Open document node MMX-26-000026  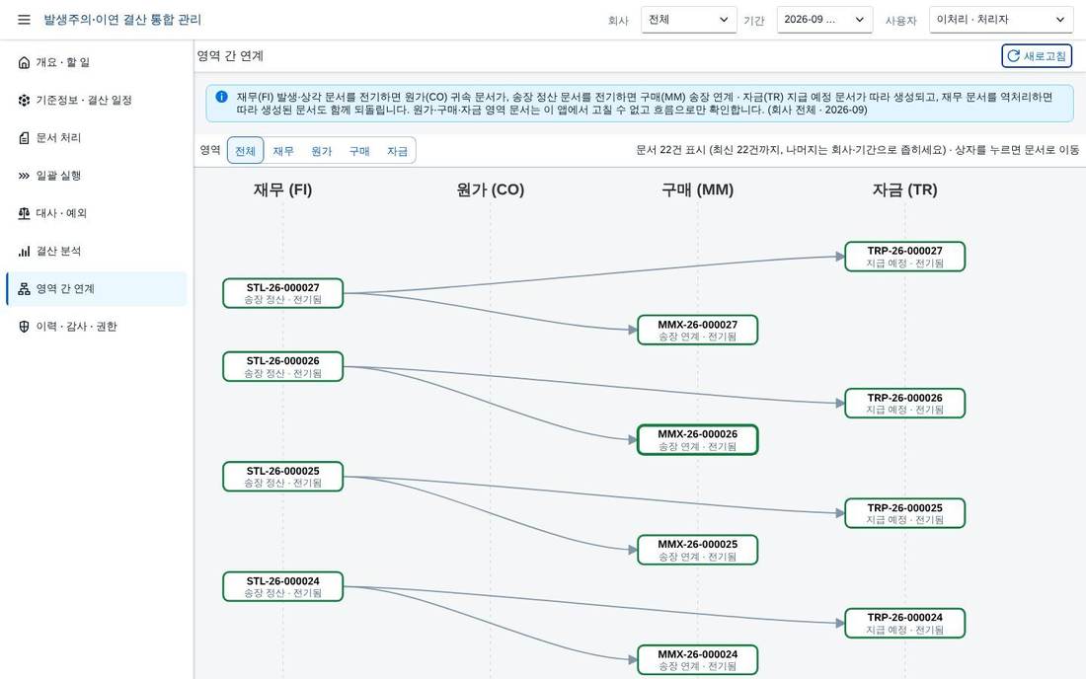(697, 440)
